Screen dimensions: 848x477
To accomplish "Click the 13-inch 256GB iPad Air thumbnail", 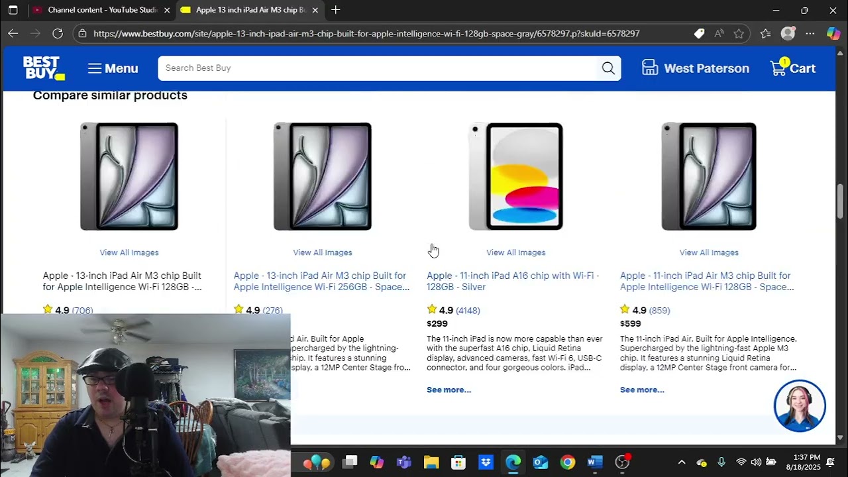I will (x=323, y=176).
